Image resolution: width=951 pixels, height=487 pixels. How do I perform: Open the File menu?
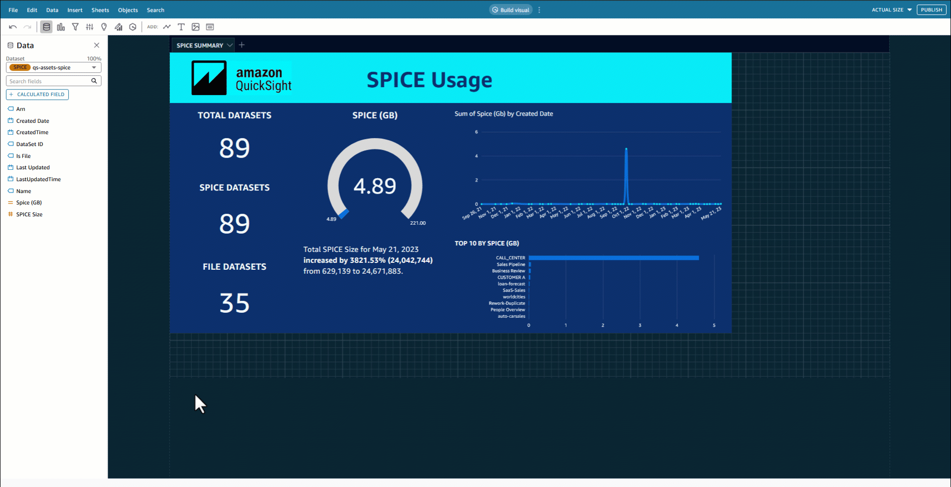13,10
